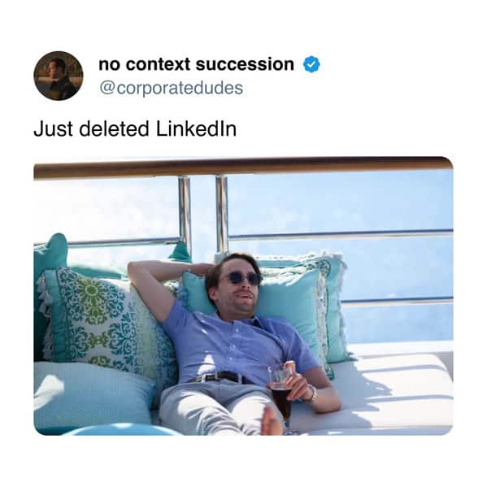Click the man's round sunglasses
Viewport: 487px width, 487px height.
[x=242, y=278]
